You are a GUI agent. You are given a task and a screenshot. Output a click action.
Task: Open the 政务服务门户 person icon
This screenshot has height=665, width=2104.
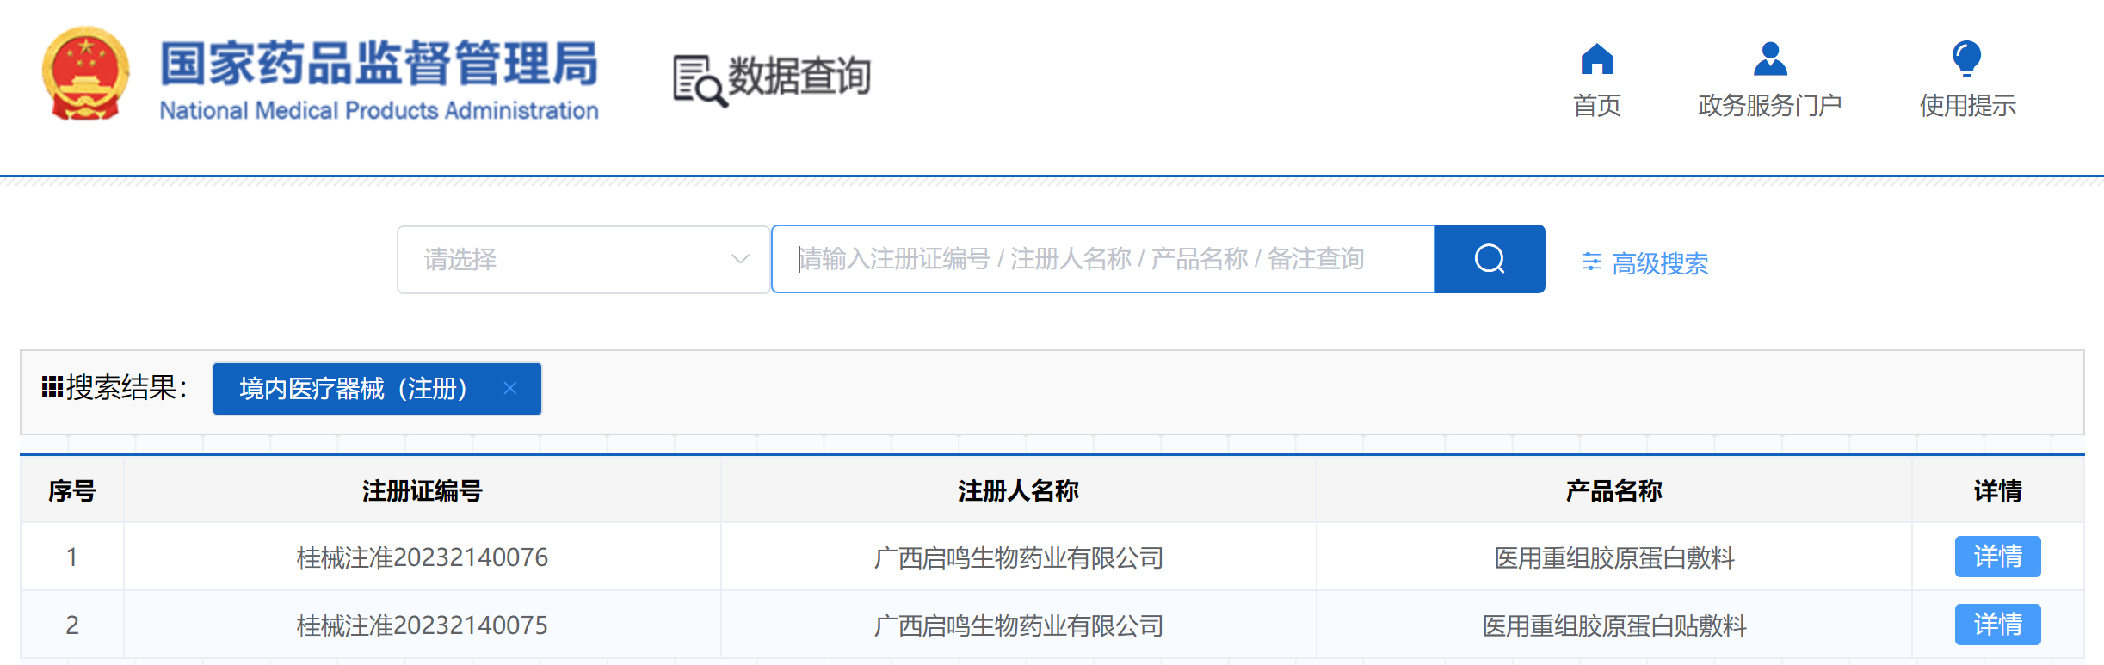tap(1770, 58)
